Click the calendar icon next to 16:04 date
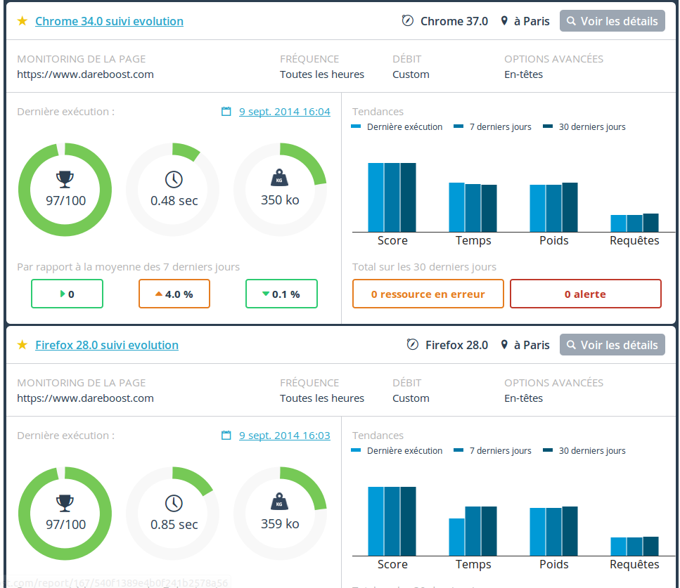Viewport: 680px width, 588px height. click(x=226, y=112)
